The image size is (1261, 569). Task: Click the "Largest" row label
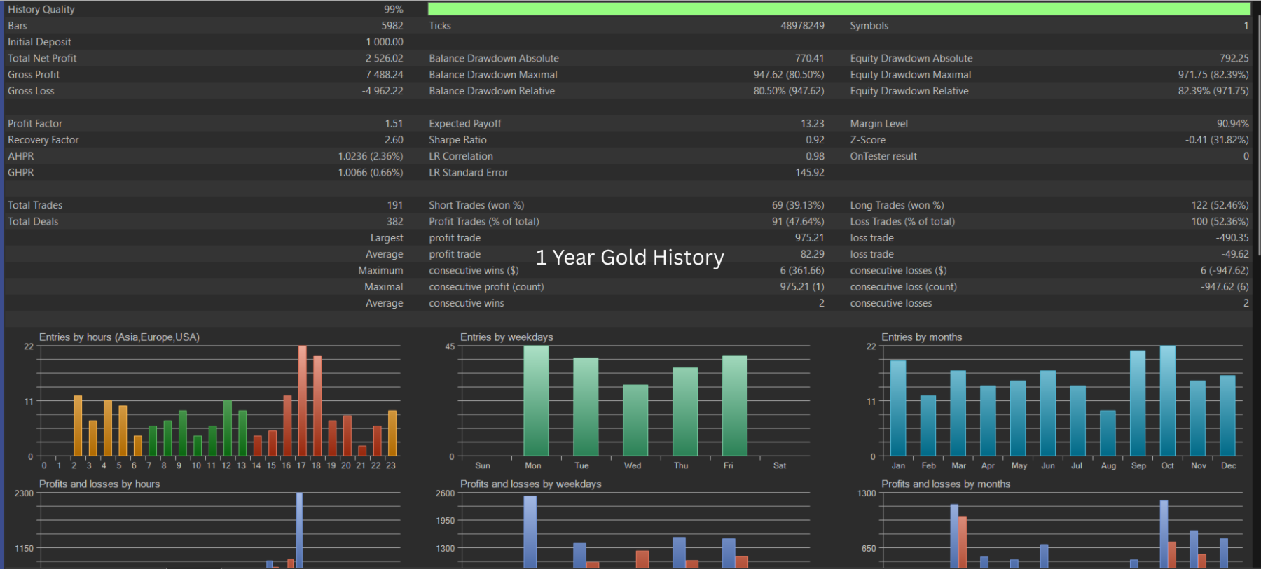[387, 238]
